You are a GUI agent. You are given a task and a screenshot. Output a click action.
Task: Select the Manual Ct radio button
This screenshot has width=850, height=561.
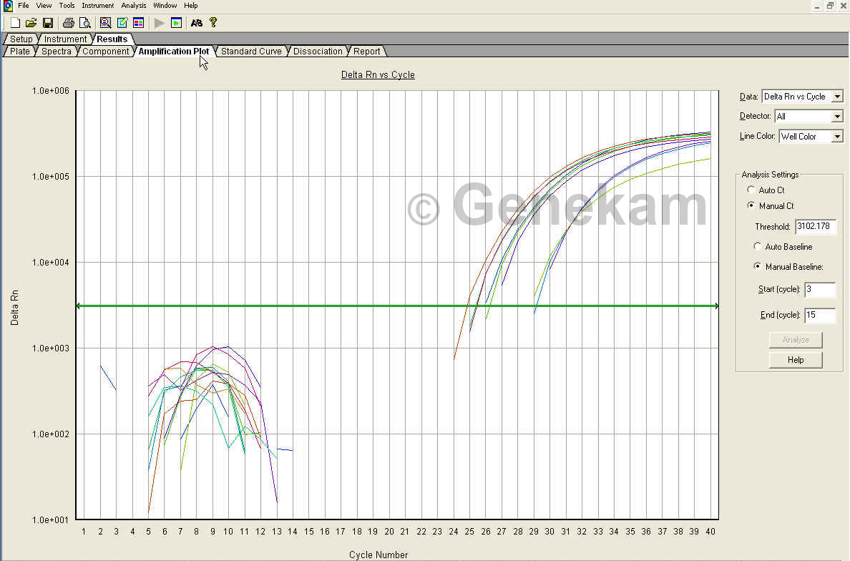point(751,205)
